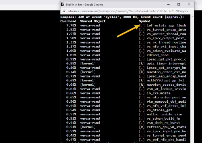Click the 0.69% overhead value
Image resolution: width=202 pixels, height=143 pixels.
click(71, 80)
